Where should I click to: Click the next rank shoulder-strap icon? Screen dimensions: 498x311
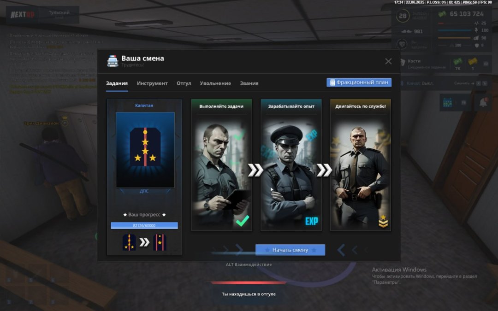(x=160, y=242)
